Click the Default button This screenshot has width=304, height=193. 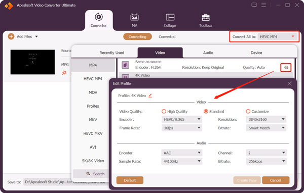130,180
